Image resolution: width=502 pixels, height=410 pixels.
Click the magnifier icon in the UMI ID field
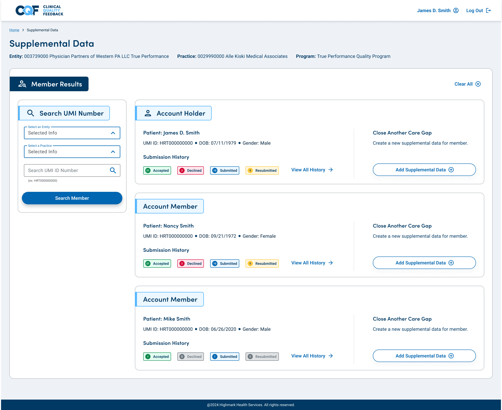pos(113,170)
